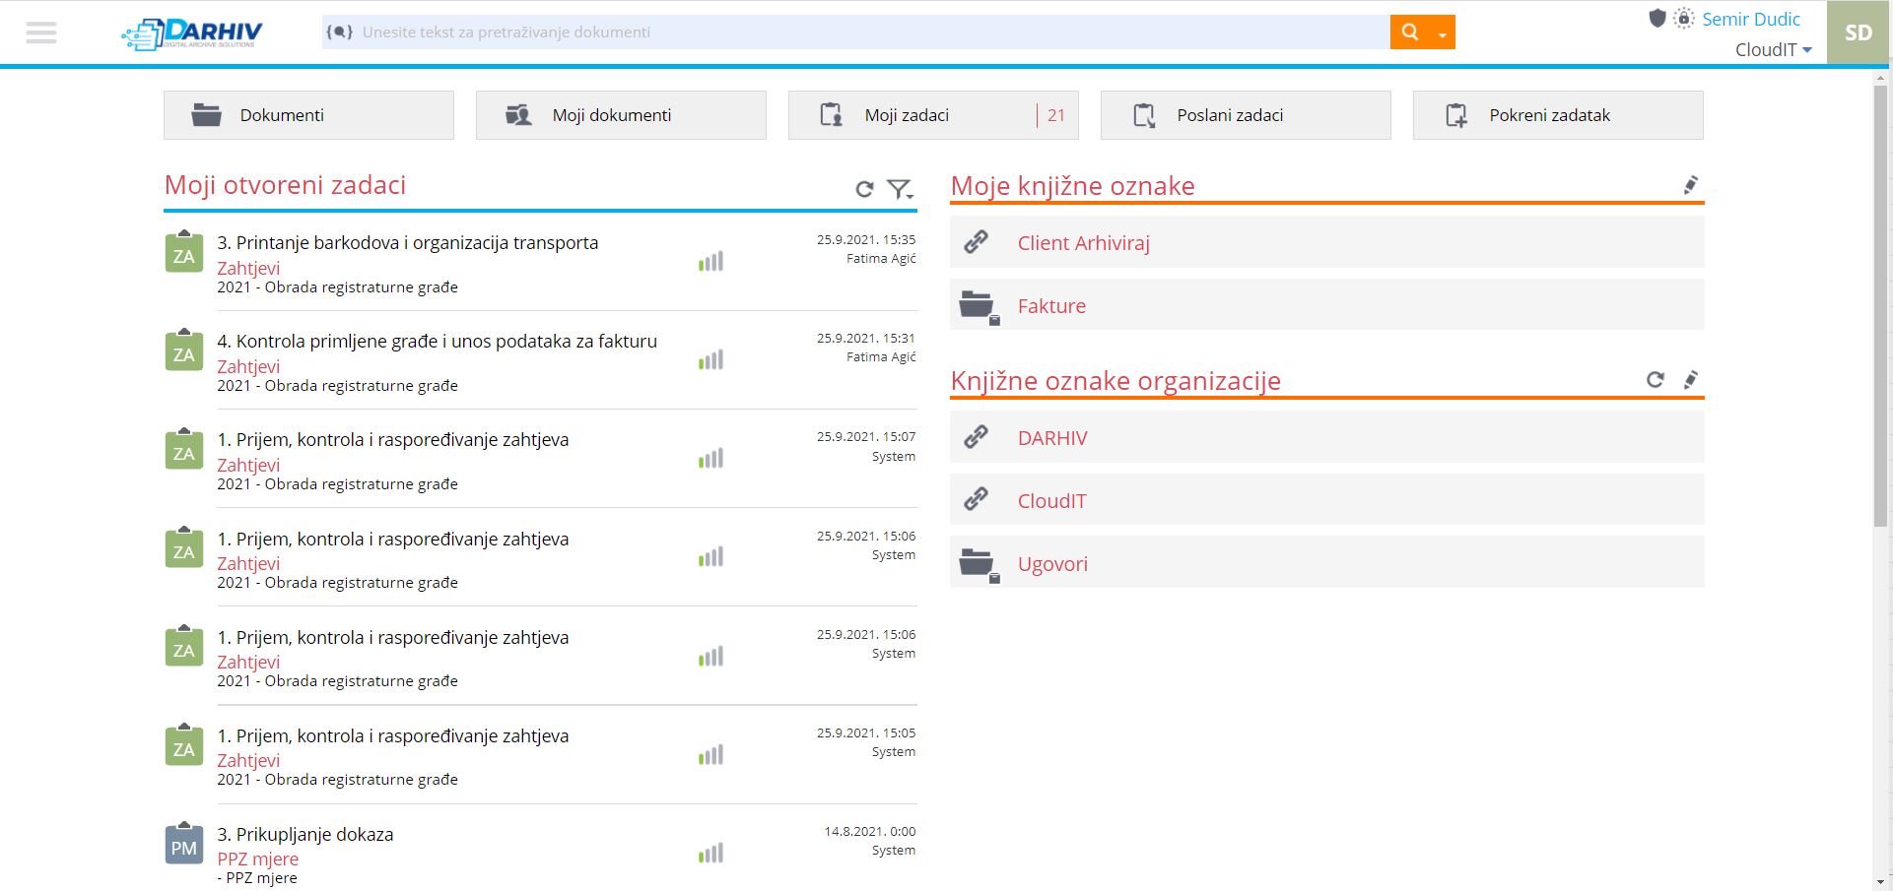Edit Moje knjižne oznake with pencil icon

(1690, 185)
